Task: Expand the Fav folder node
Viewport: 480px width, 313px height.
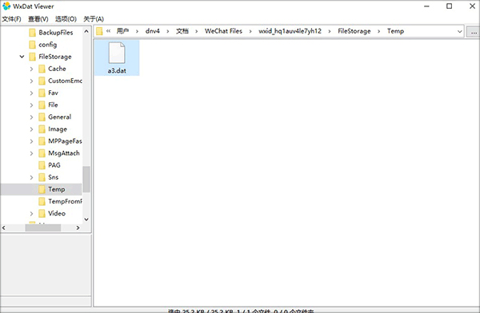Action: tap(31, 93)
